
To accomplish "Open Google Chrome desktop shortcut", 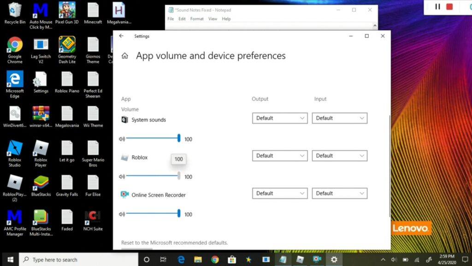I will coord(15,45).
